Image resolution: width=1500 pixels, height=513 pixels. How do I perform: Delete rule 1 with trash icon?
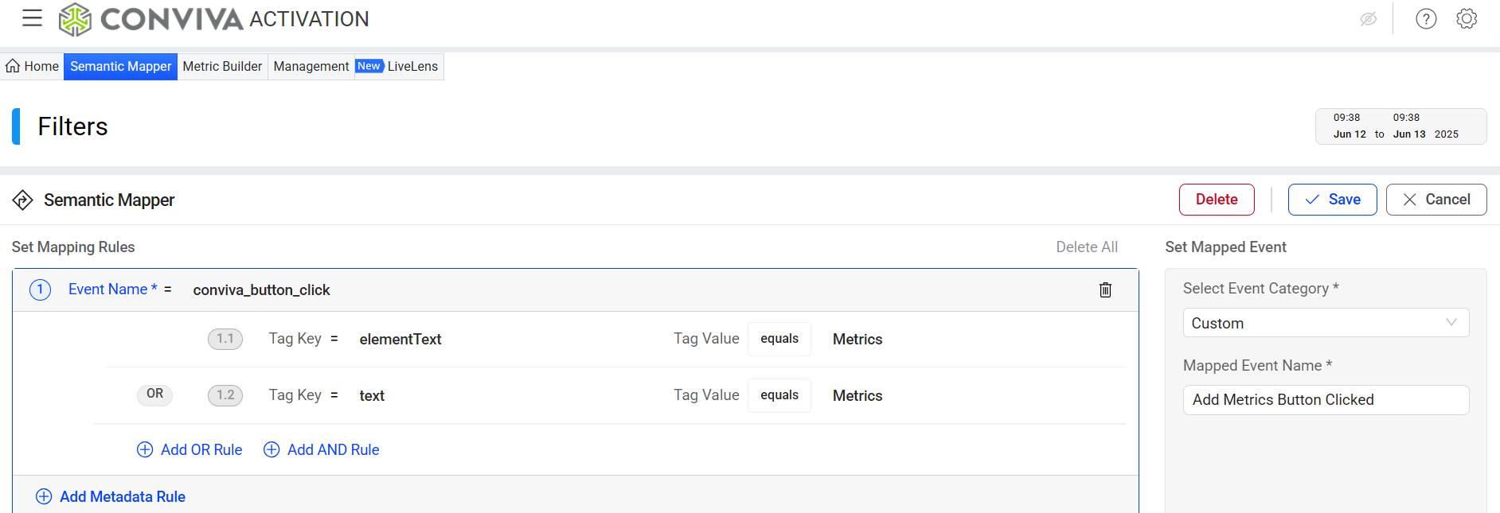tap(1105, 290)
